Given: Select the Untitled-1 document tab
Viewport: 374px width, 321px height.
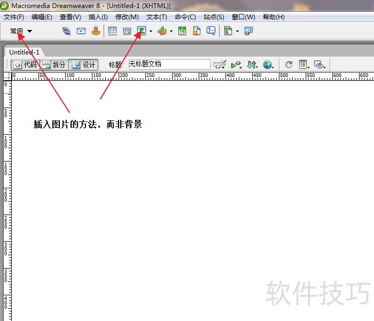Looking at the screenshot, I should [x=24, y=52].
